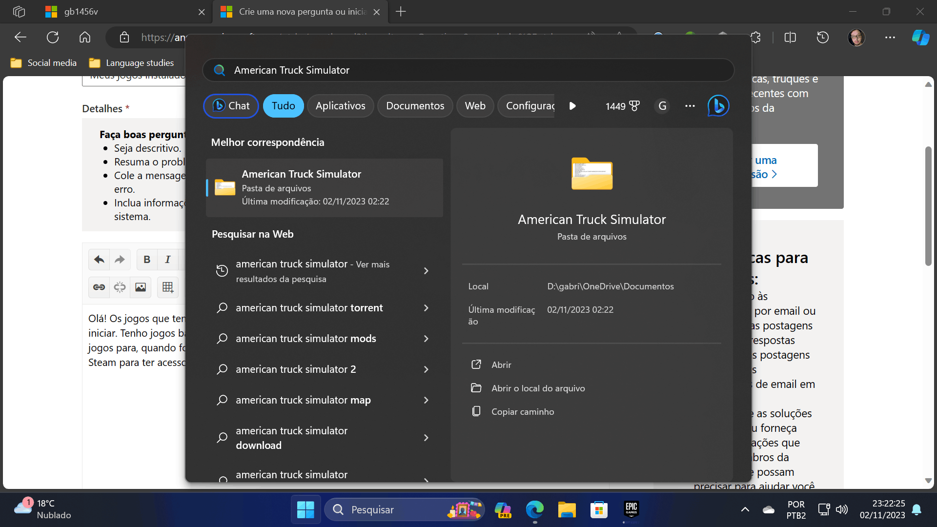The image size is (937, 527).
Task: Open tab actions menu icon
Action: click(19, 12)
